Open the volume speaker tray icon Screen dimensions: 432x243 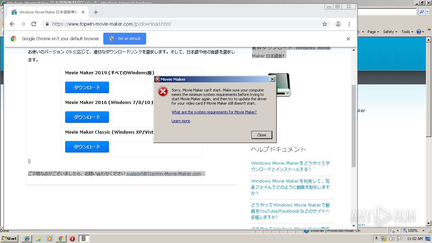click(x=392, y=239)
